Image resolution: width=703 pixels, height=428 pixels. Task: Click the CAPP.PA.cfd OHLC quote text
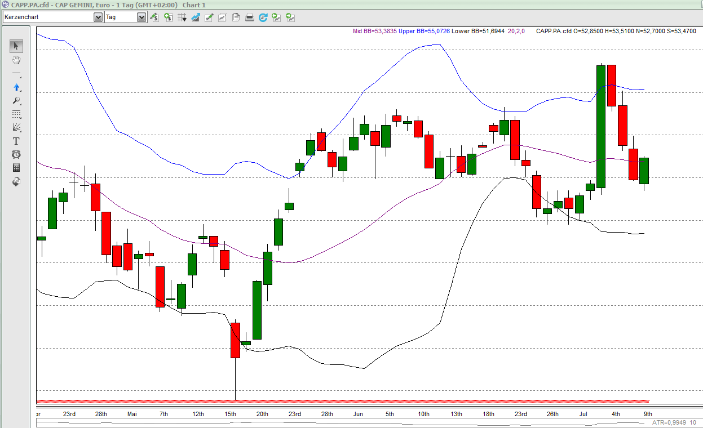(x=616, y=31)
